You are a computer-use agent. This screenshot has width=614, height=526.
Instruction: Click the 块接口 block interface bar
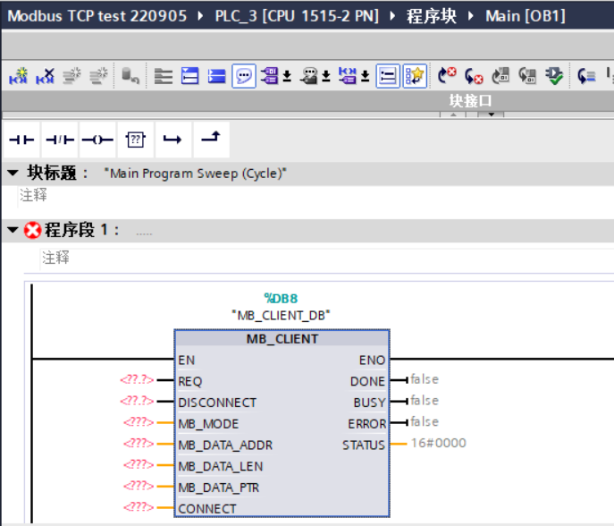[470, 101]
